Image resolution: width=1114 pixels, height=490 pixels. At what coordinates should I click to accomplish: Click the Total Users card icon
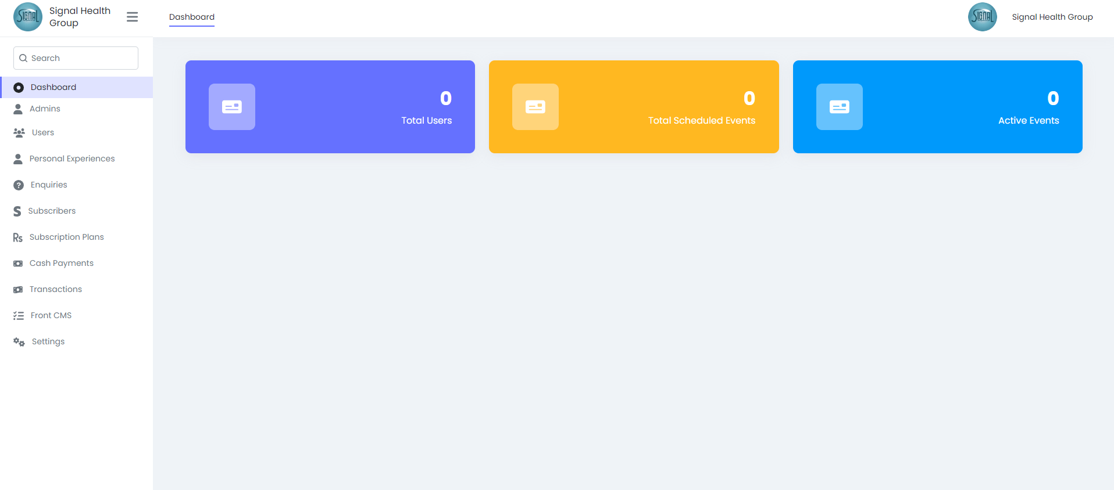point(232,107)
